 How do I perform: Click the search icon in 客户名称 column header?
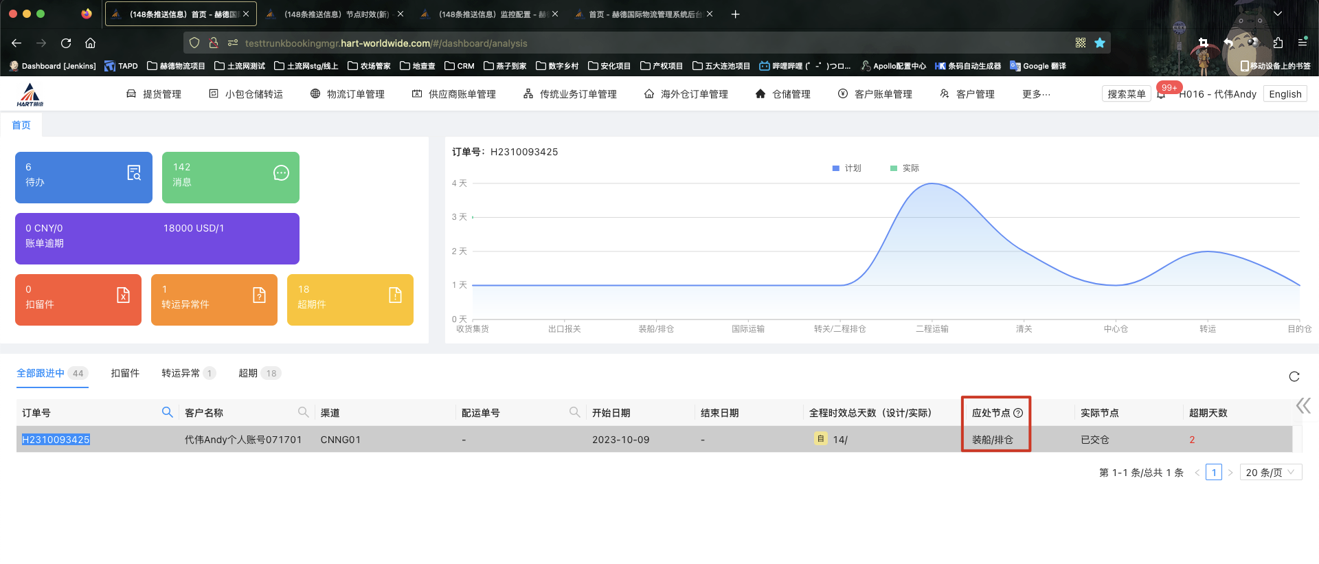(303, 412)
